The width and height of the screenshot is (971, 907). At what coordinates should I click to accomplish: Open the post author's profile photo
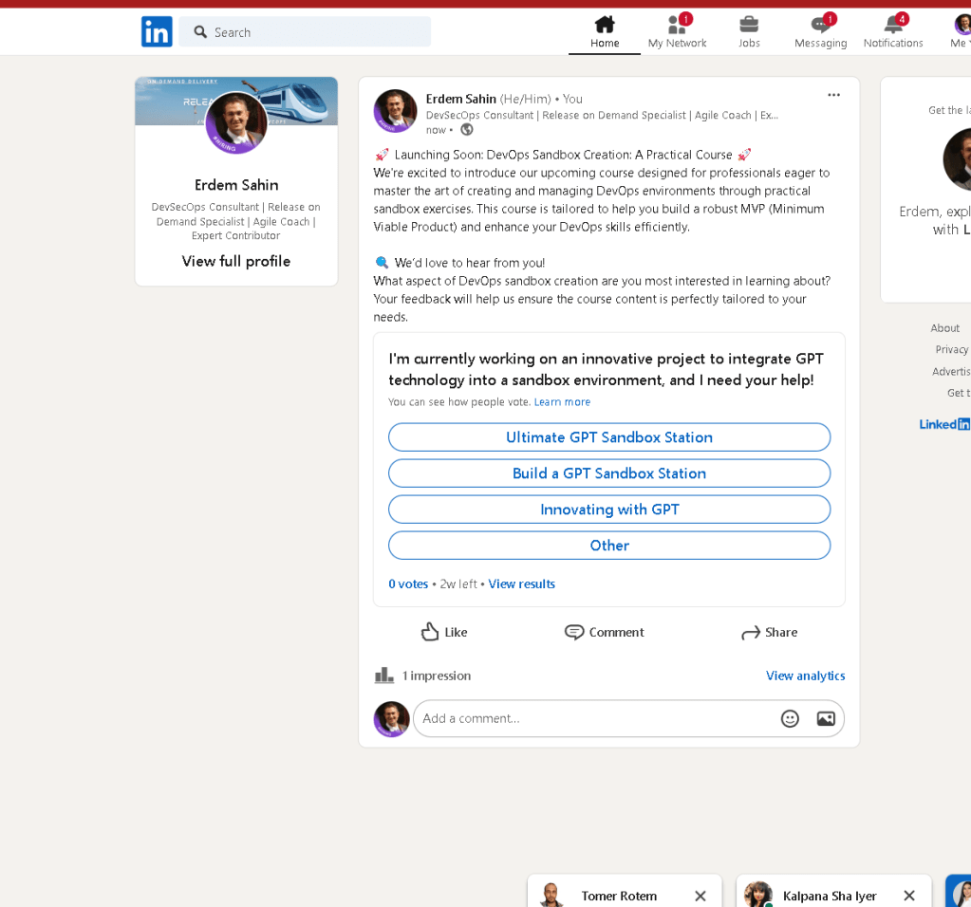point(395,111)
